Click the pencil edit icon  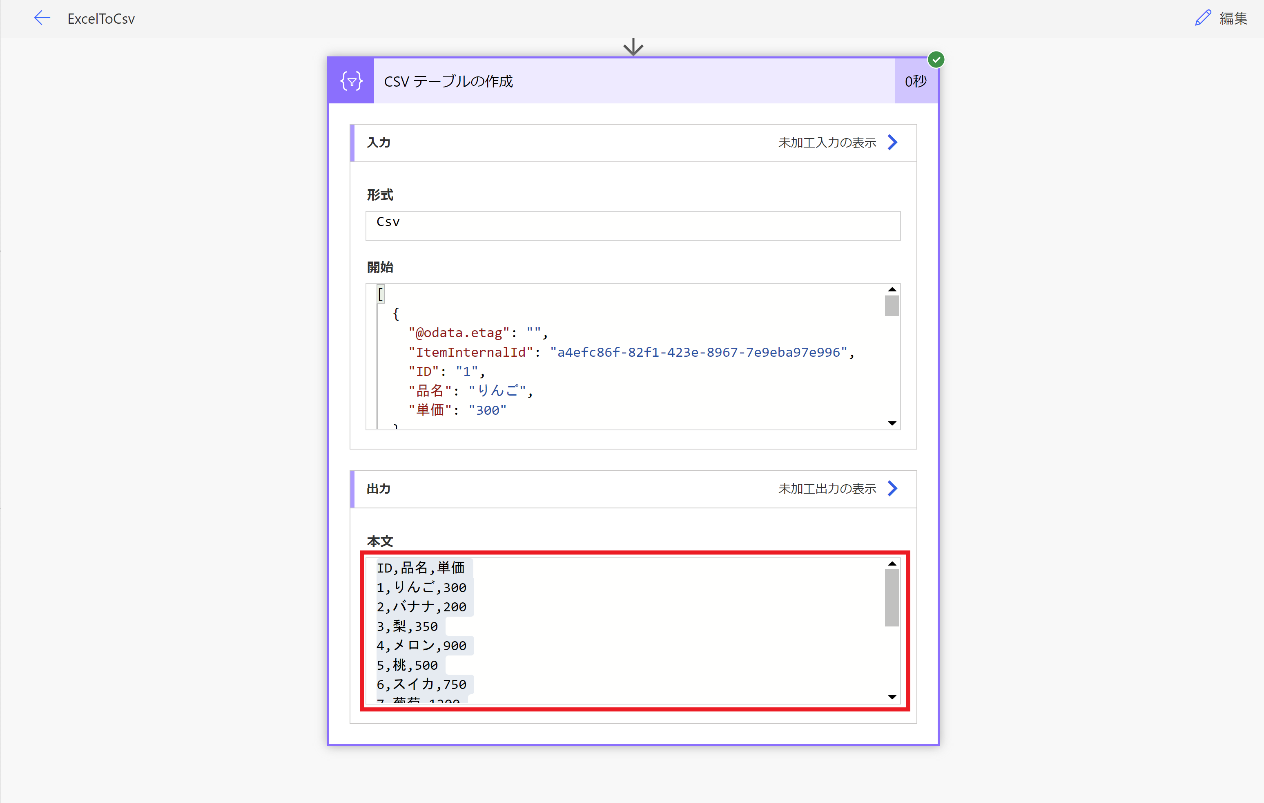pos(1203,18)
